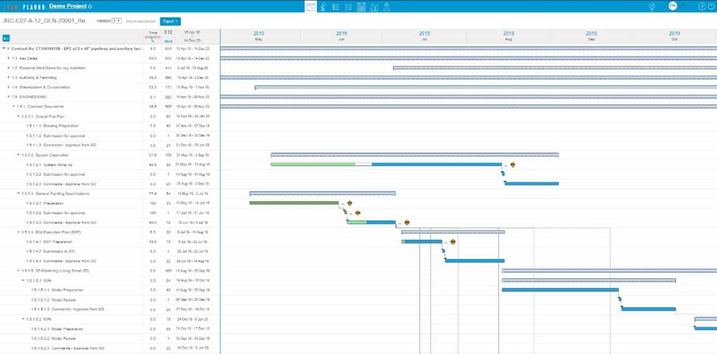The height and width of the screenshot is (354, 717).
Task: Click the Jul 2019 timeline header
Action: (424, 36)
